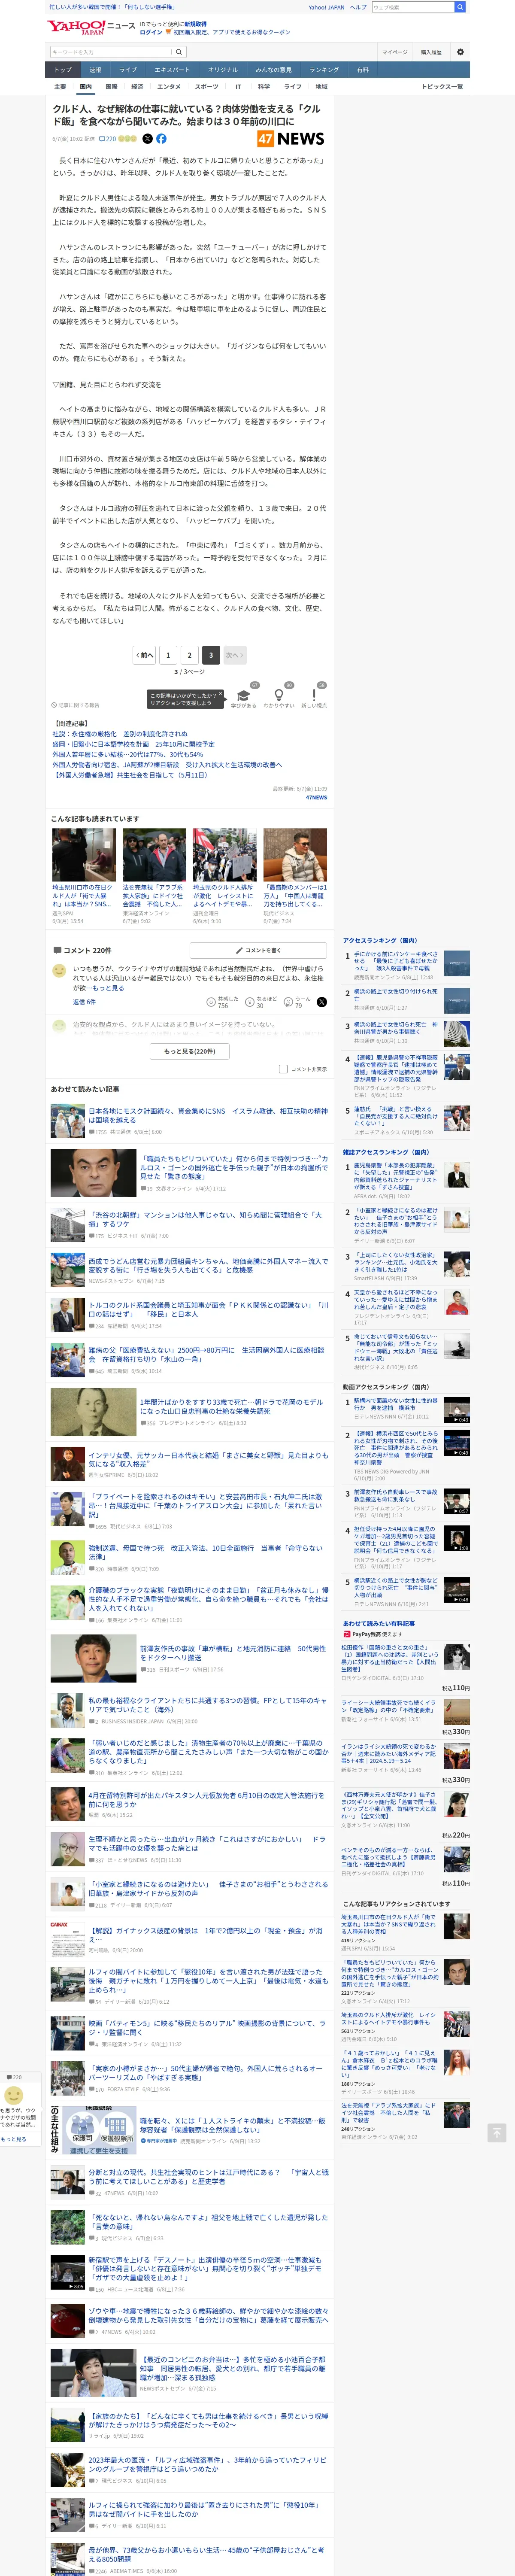Select 主要 category tab

(60, 87)
